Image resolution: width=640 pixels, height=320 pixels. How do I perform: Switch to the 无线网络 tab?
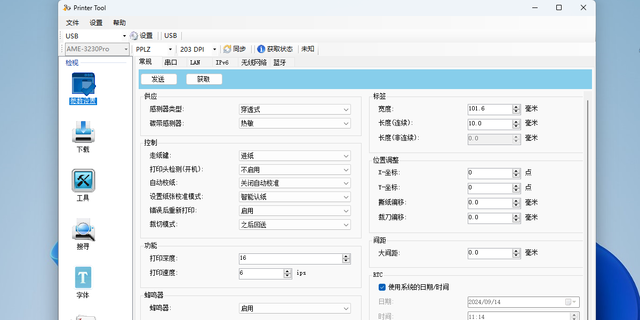point(254,62)
